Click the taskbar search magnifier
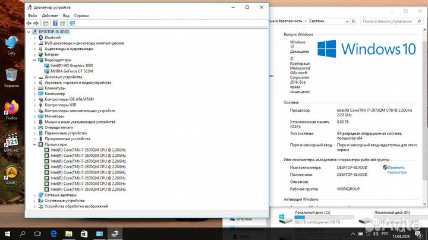Image resolution: width=428 pixels, height=240 pixels. click(x=23, y=233)
